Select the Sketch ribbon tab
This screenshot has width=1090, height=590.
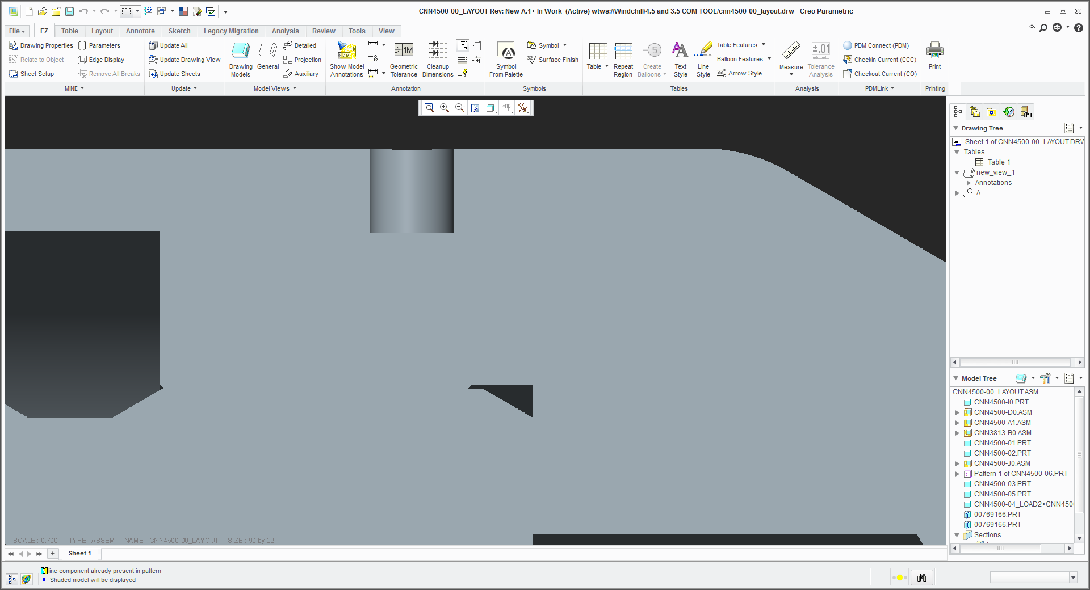(x=179, y=31)
